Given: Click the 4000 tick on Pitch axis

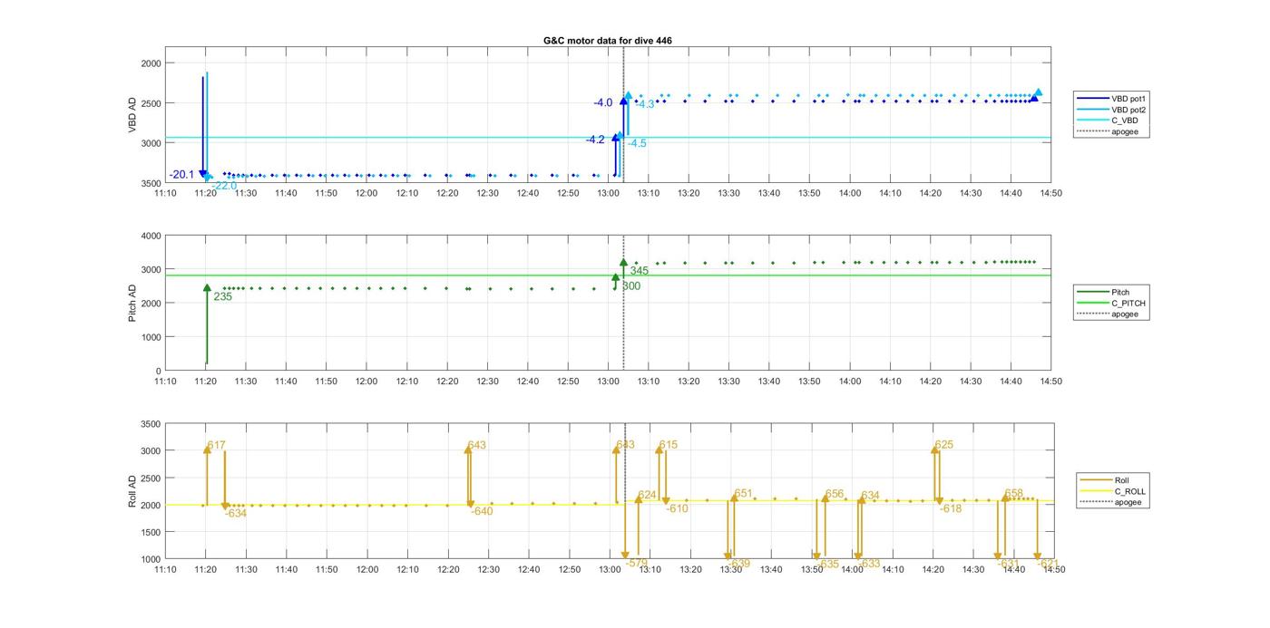Looking at the screenshot, I should point(151,236).
